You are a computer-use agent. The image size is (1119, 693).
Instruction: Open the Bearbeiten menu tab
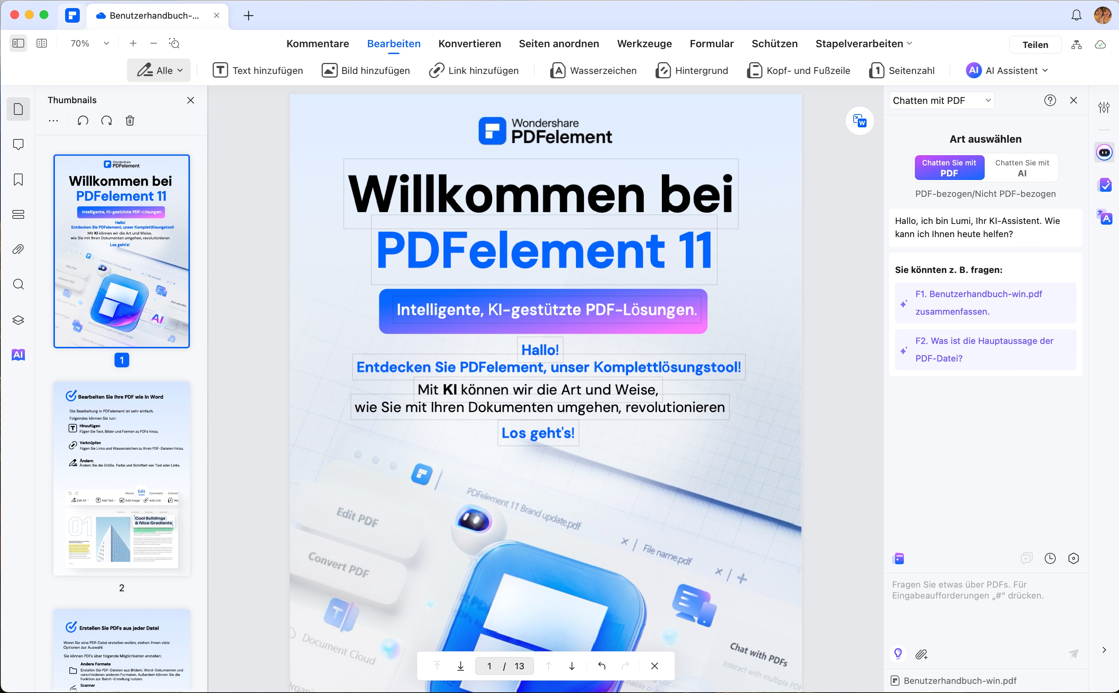click(x=393, y=43)
